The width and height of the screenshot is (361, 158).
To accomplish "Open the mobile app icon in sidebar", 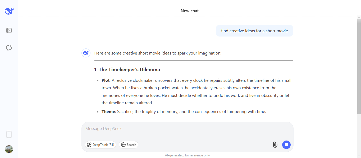I will (9, 134).
